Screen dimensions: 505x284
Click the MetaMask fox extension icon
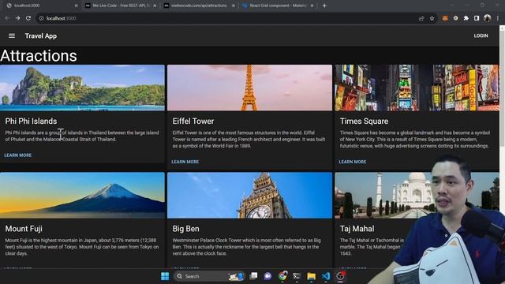[x=445, y=18]
